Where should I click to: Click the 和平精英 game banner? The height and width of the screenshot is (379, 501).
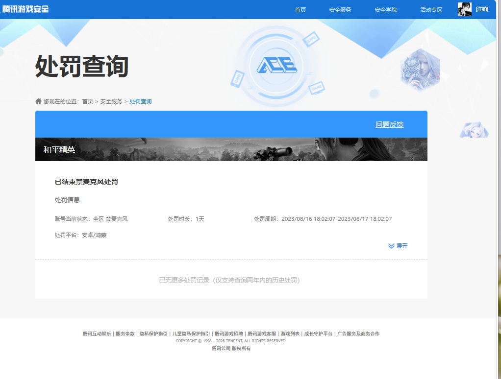(x=231, y=149)
